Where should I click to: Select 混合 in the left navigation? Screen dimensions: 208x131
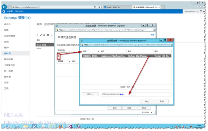coord(6,83)
